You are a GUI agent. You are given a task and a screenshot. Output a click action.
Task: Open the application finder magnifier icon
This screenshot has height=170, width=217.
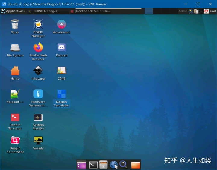[124, 165]
